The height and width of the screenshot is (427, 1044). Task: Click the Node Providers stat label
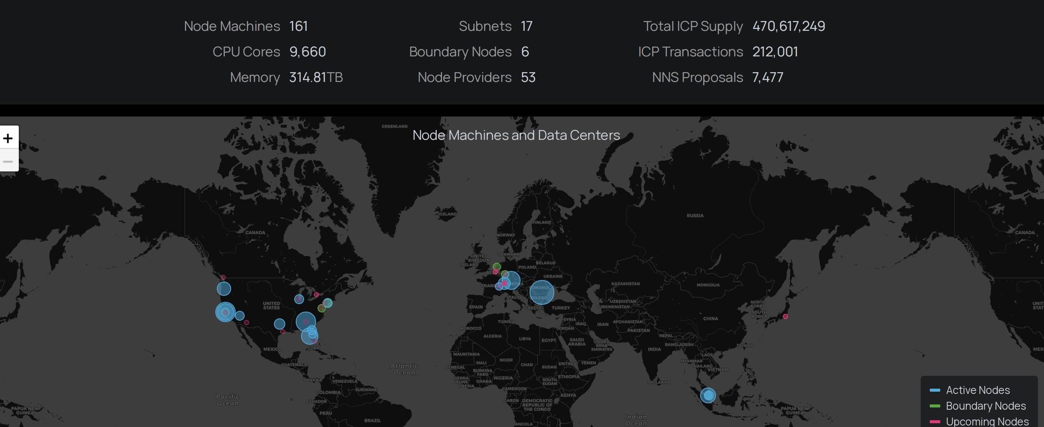click(x=465, y=77)
